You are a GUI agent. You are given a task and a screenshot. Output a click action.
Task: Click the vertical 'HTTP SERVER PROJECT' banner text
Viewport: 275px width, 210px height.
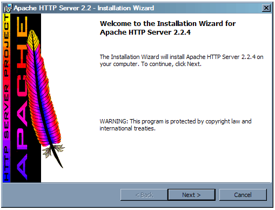click(x=6, y=98)
